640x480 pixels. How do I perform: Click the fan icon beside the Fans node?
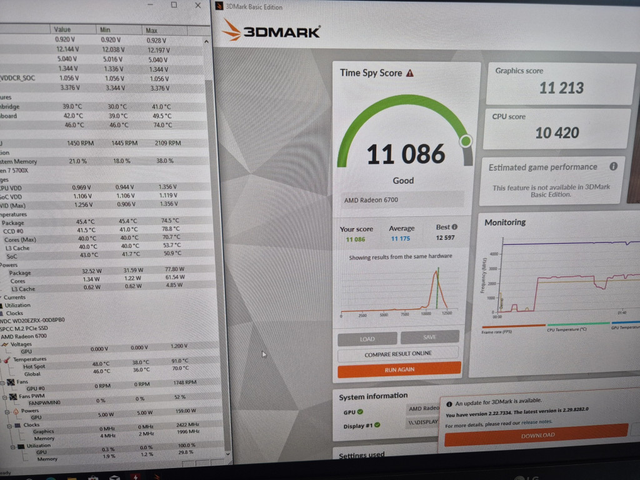coord(11,382)
